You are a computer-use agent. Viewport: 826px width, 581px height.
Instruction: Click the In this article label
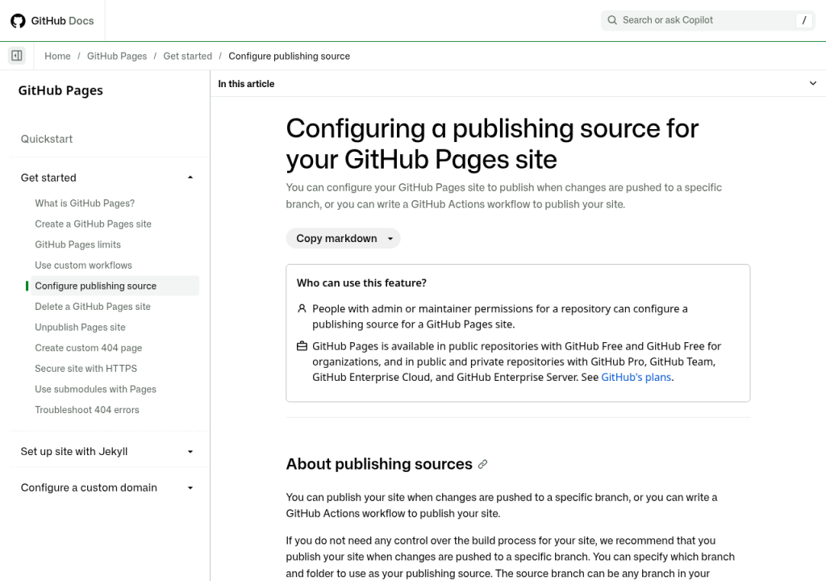[x=246, y=83]
